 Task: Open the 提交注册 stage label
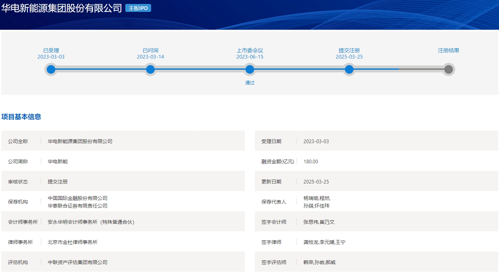pyautogui.click(x=349, y=50)
